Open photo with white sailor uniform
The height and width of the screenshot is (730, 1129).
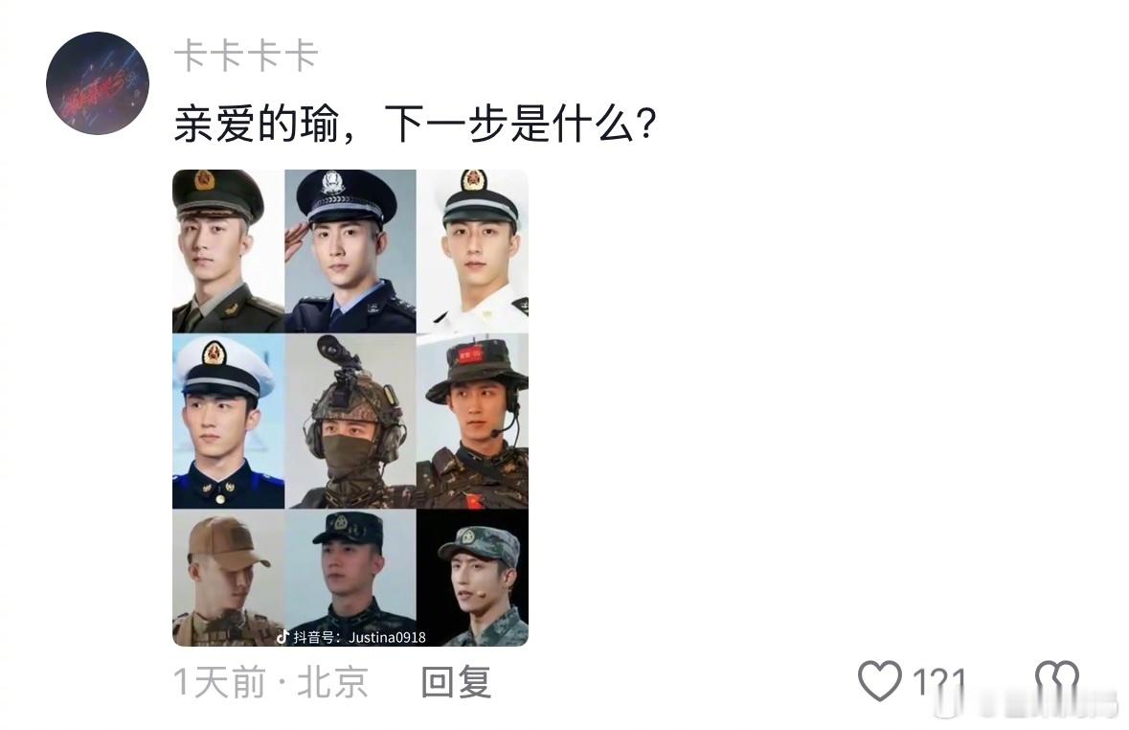coord(472,251)
